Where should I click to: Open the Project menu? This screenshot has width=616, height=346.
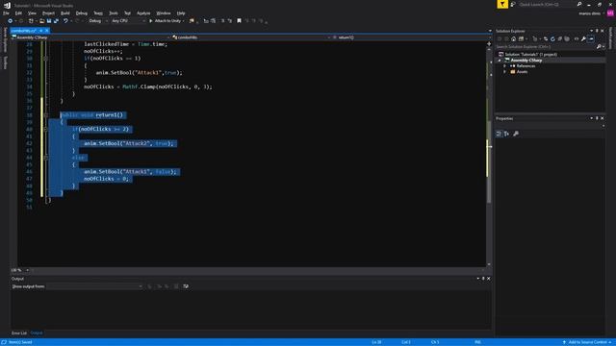pyautogui.click(x=48, y=12)
